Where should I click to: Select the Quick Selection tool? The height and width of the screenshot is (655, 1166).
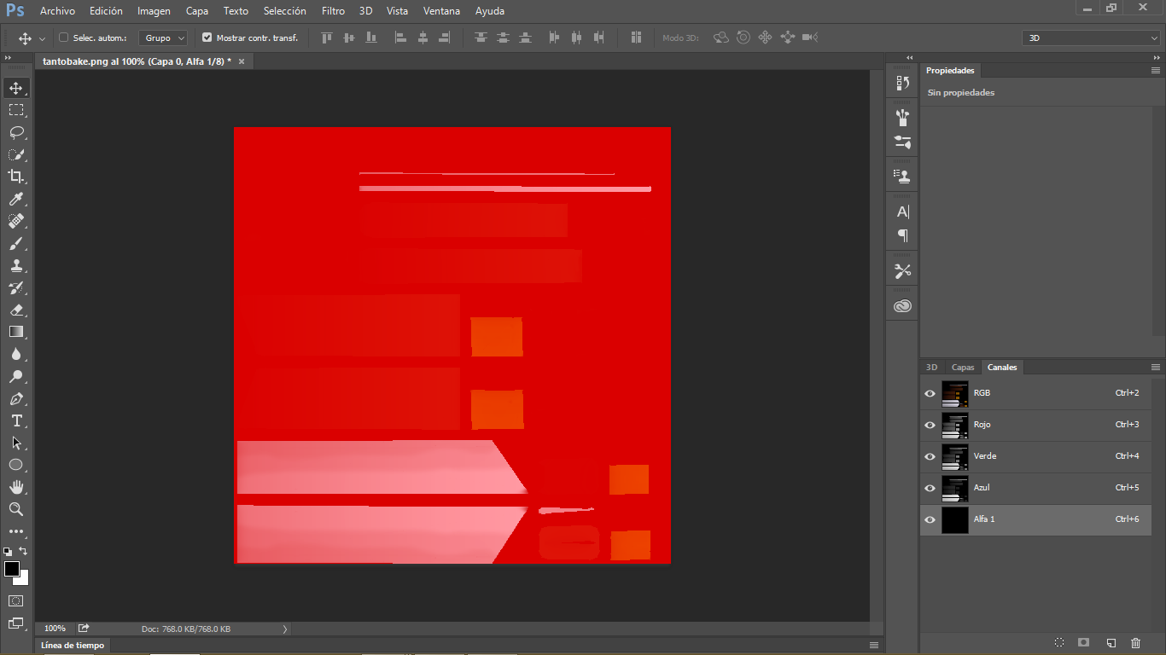(16, 154)
